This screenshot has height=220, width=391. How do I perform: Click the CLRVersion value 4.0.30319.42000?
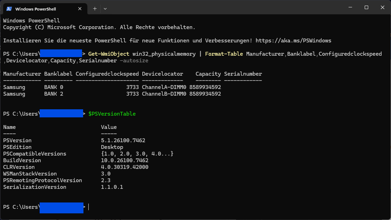click(124, 167)
